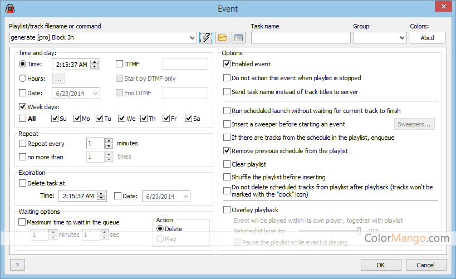Open the folder browse icon for playlist

pos(223,38)
